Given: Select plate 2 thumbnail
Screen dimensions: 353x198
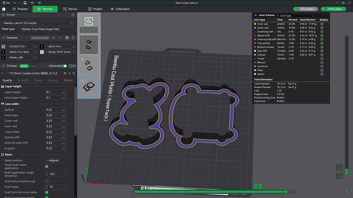Looking at the screenshot, I should point(89,65).
